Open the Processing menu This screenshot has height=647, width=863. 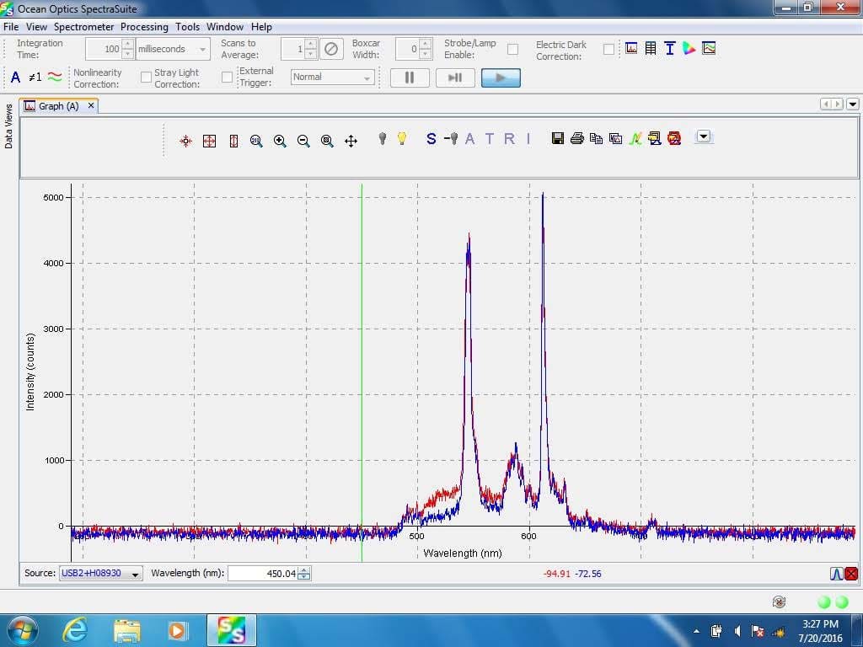(144, 27)
